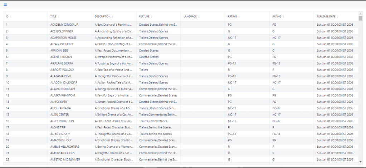Select the 'Trailers,Commentaries' feature cell for ALLEY EVOLUTION
The image size is (366, 168).
tap(153, 121)
